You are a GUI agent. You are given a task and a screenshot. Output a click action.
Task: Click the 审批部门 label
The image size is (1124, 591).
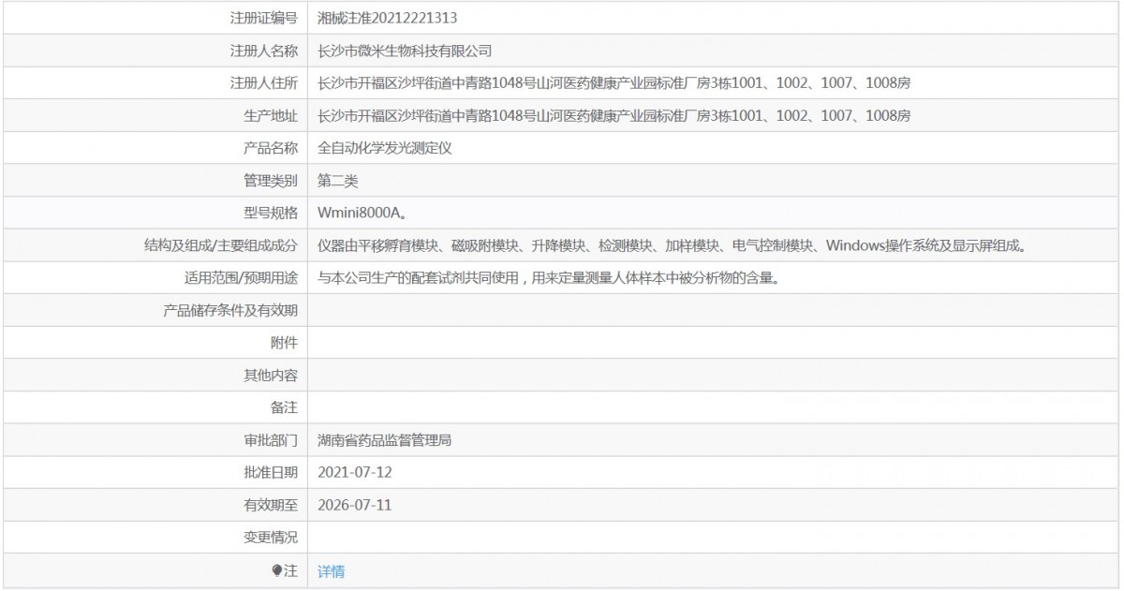click(271, 440)
